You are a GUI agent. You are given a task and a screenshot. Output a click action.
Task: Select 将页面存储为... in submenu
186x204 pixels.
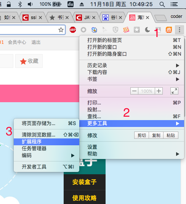(x=46, y=123)
